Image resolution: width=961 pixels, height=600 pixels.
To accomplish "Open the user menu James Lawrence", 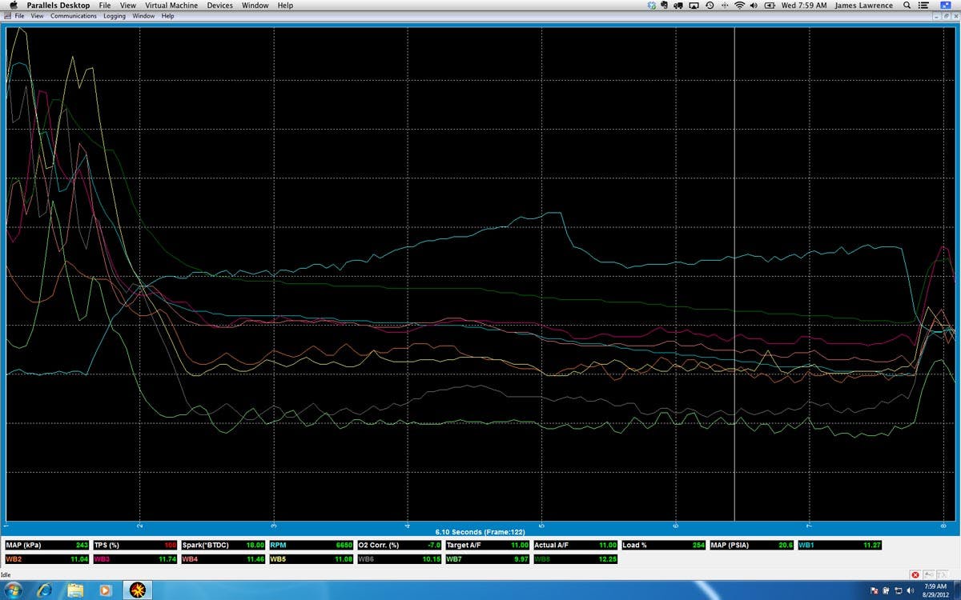I will (864, 6).
